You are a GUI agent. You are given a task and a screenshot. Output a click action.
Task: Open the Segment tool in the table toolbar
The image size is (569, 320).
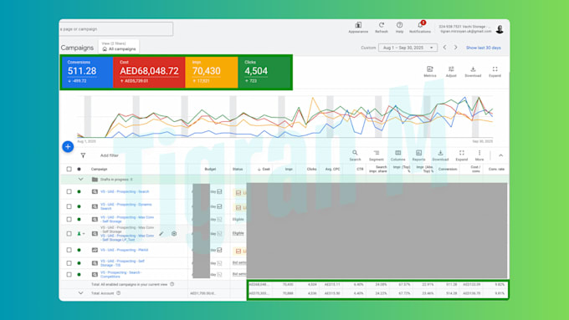pos(377,153)
